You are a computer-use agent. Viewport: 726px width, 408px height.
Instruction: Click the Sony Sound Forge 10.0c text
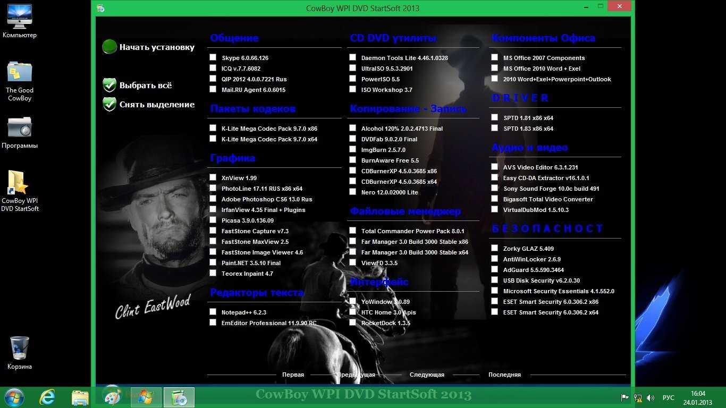coord(551,189)
